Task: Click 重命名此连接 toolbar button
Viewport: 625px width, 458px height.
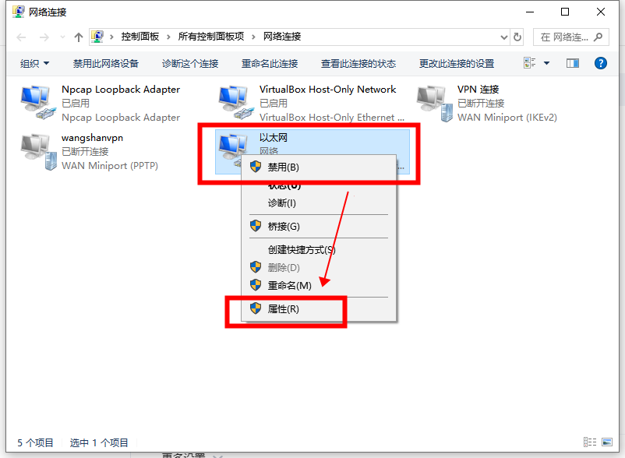Action: (x=270, y=63)
